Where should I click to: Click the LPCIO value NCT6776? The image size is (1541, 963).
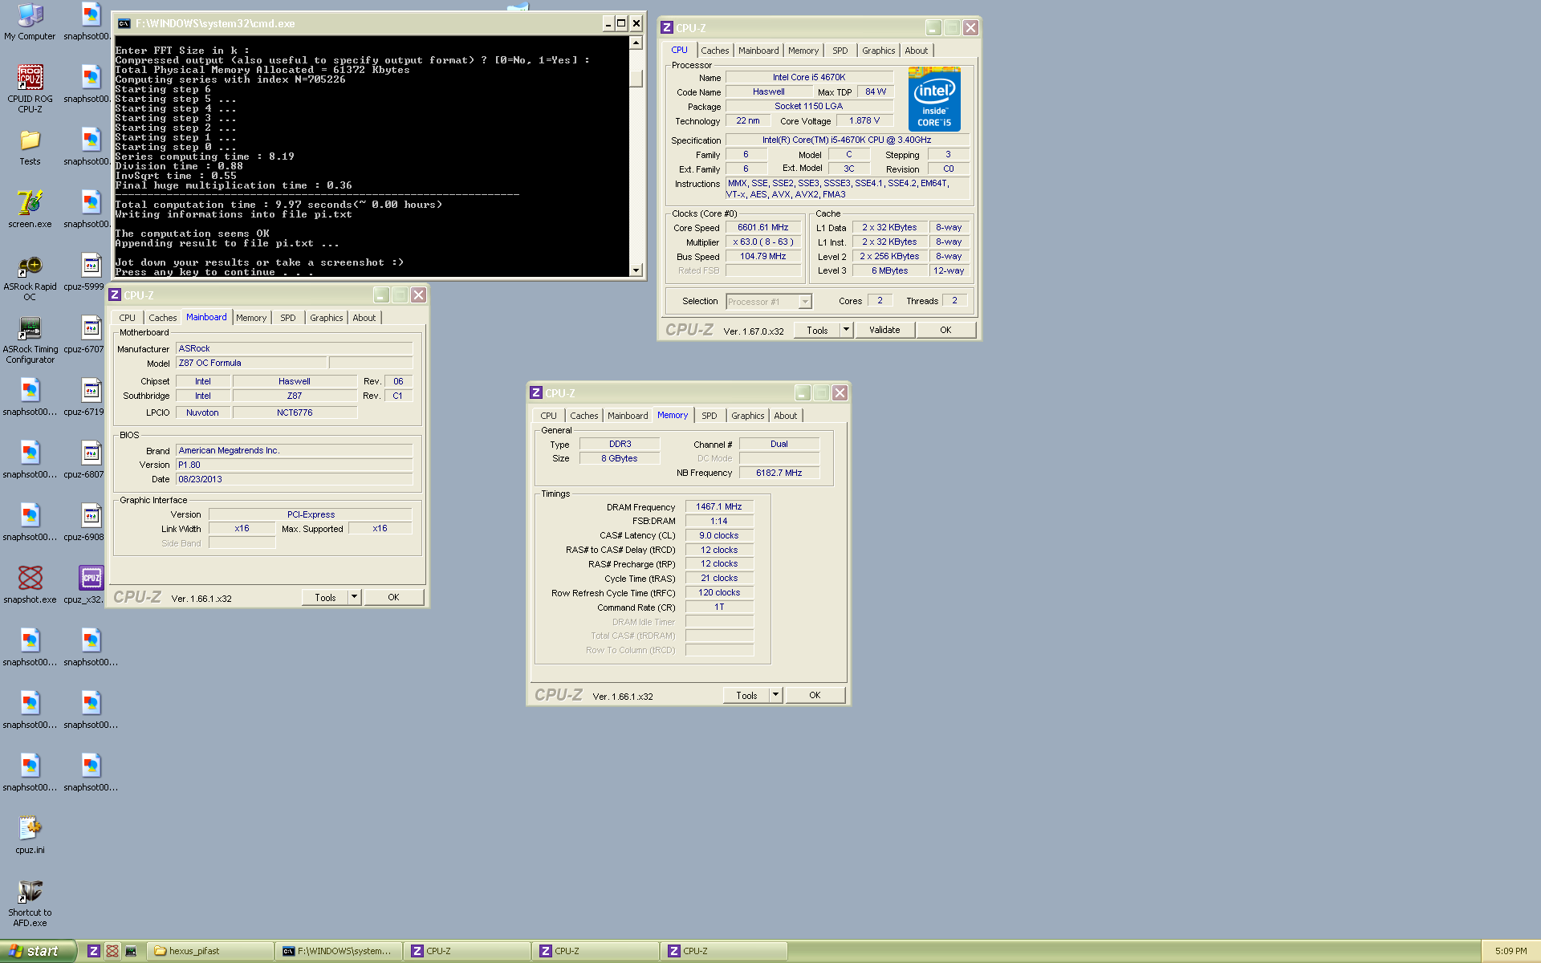point(295,413)
